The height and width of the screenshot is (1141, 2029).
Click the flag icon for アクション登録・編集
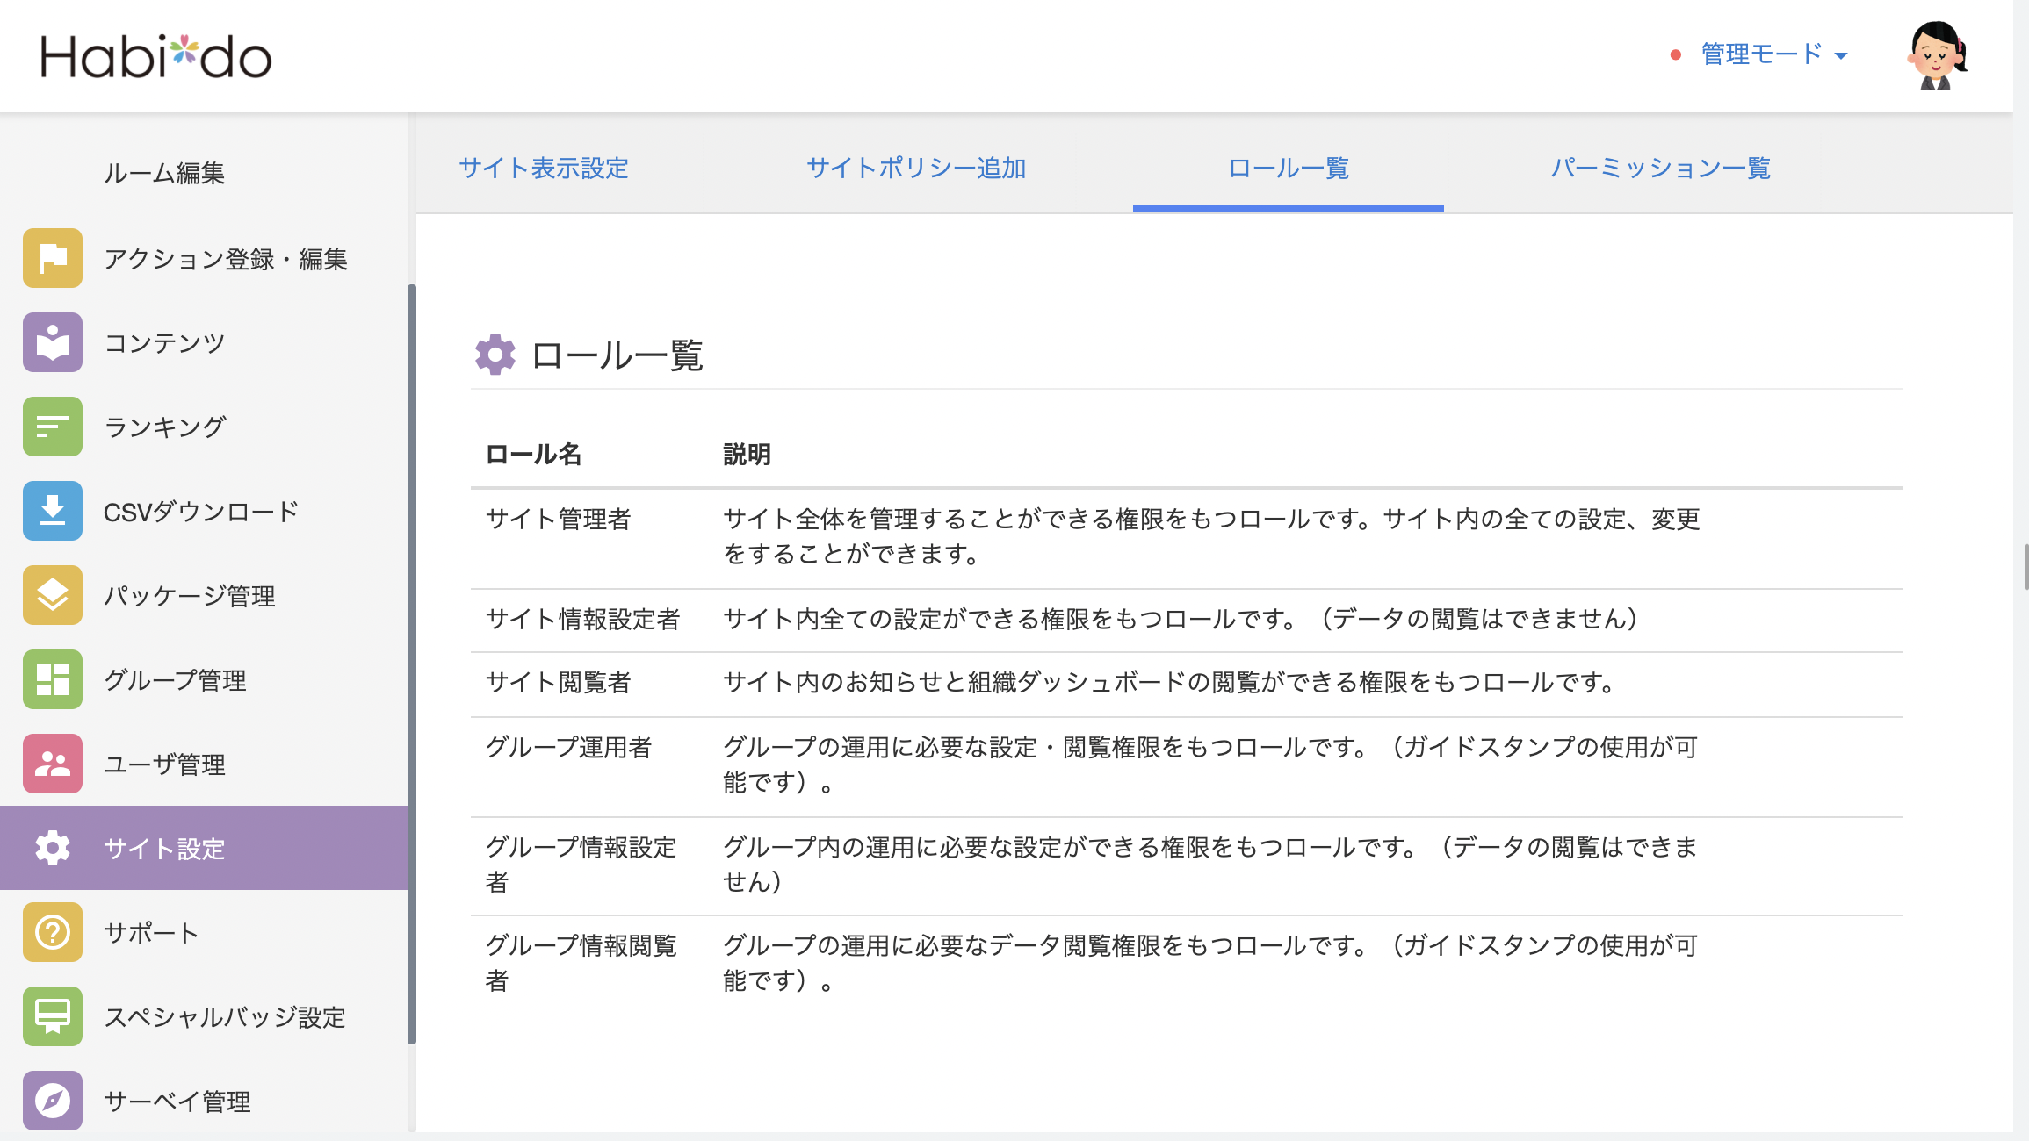pos(53,258)
